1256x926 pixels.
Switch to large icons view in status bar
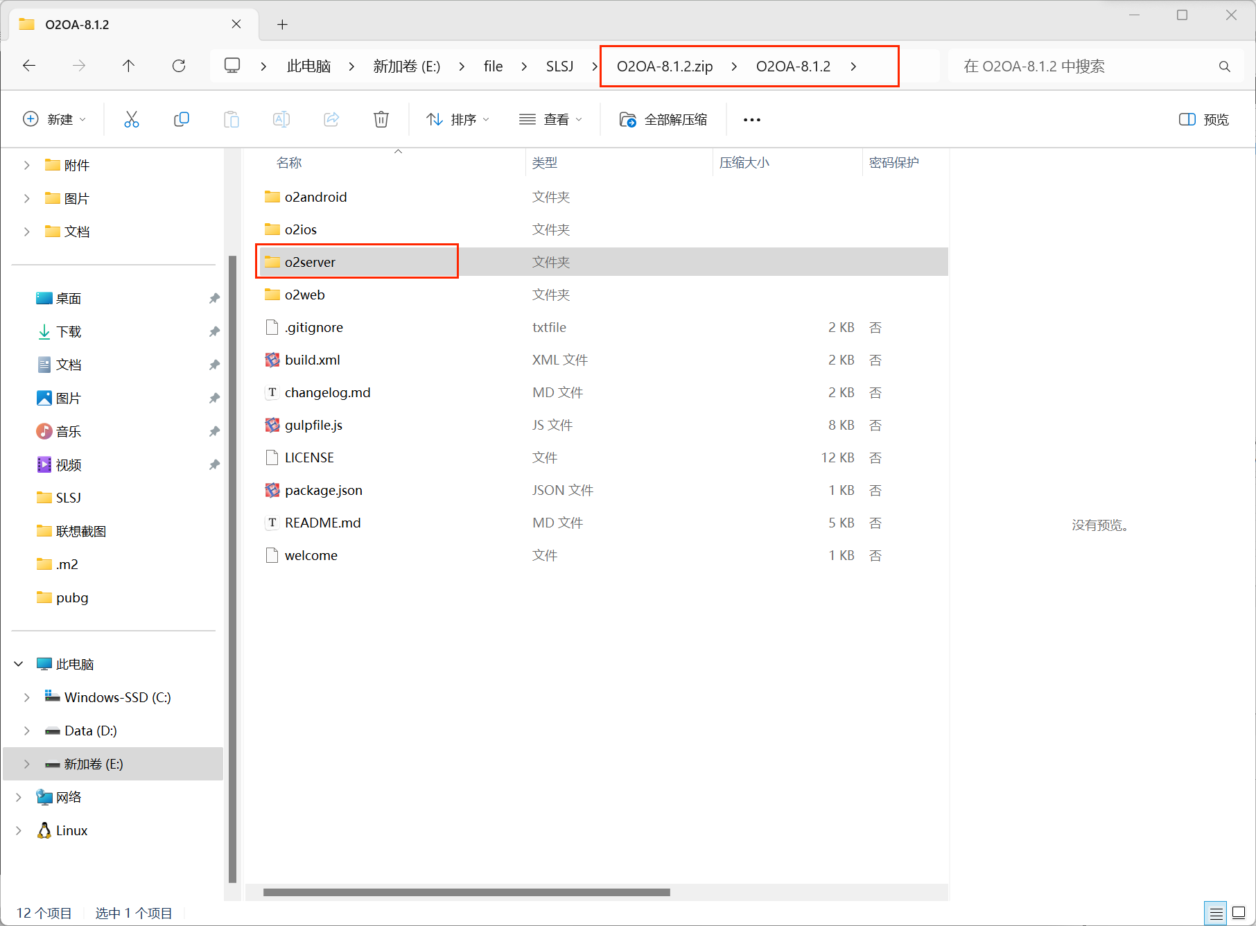[1239, 913]
